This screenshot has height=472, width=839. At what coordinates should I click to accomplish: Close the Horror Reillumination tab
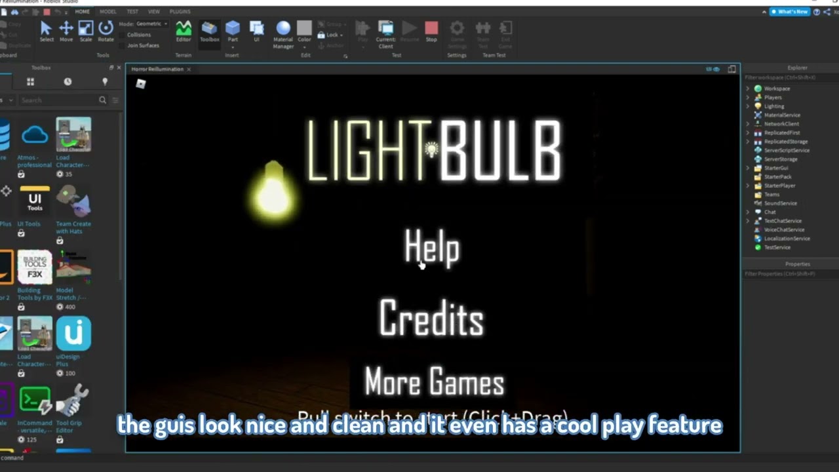coord(189,69)
